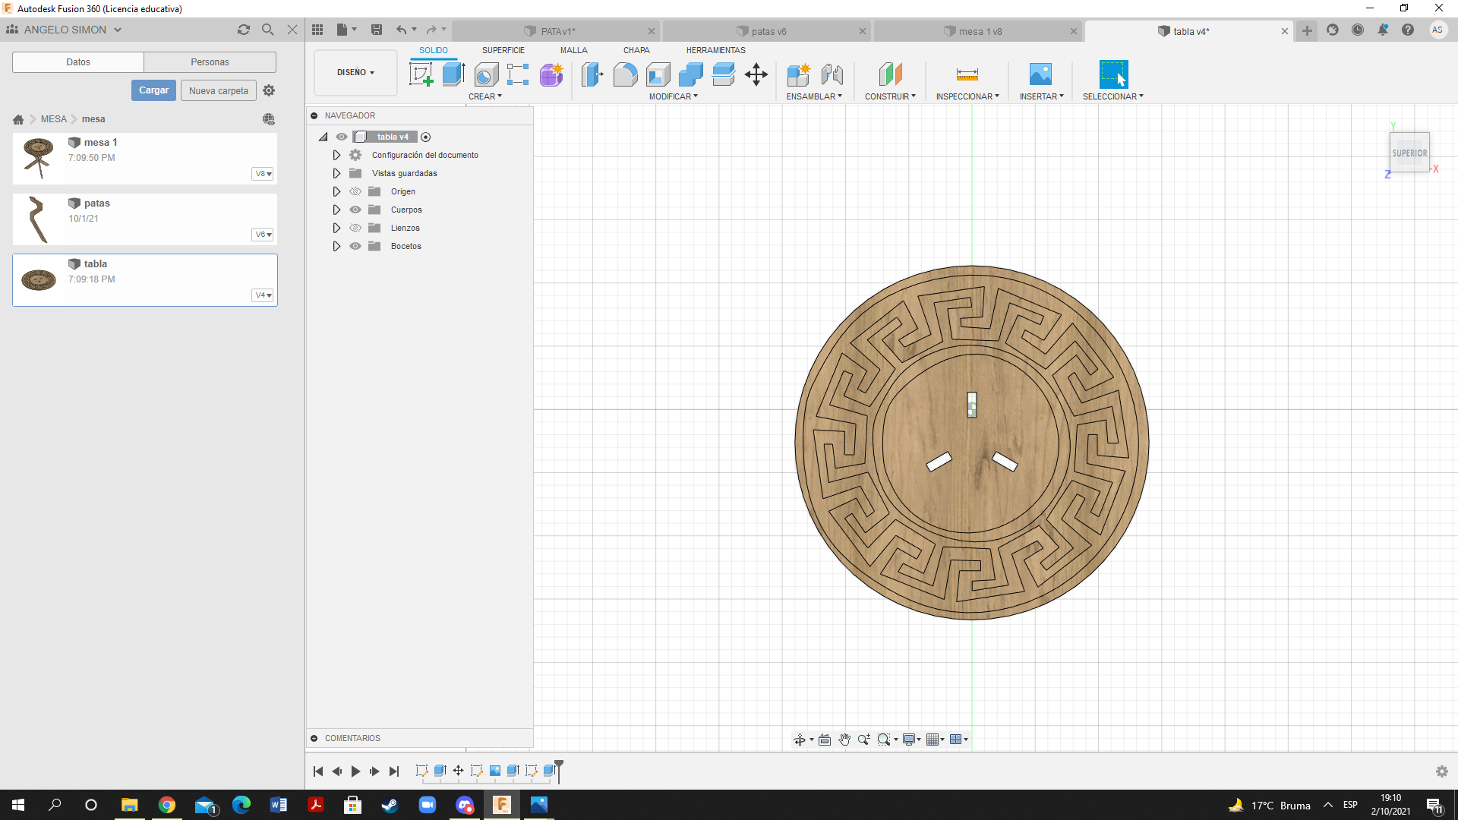
Task: Click the refresh icon in the data panel
Action: tap(244, 30)
